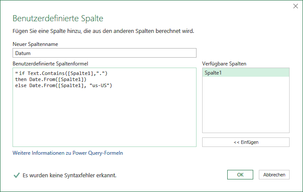Click empty space in Verfügbare Spalten list
Viewport: 303px width, 192px height.
pos(245,104)
